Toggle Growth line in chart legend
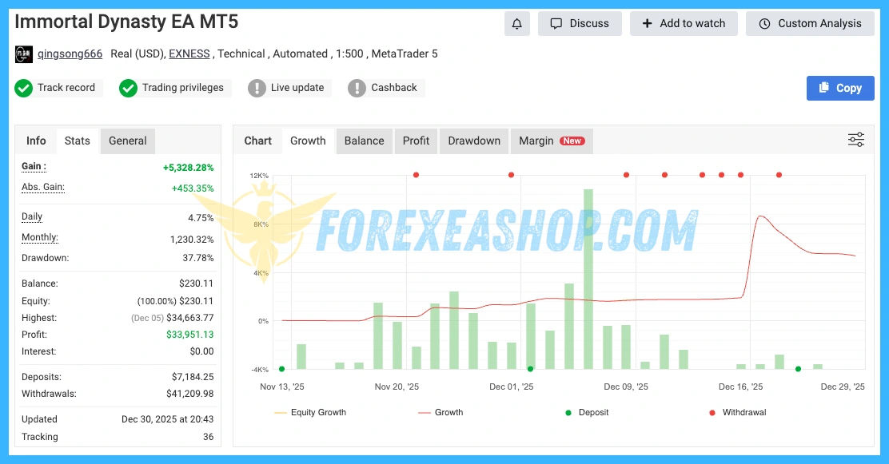Screen dimensions: 889x464 click(x=441, y=413)
